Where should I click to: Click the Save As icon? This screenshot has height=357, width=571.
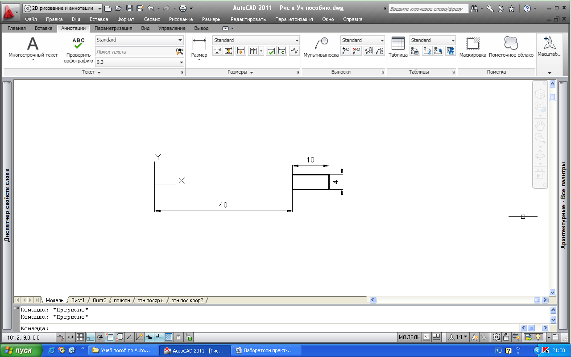pos(140,8)
